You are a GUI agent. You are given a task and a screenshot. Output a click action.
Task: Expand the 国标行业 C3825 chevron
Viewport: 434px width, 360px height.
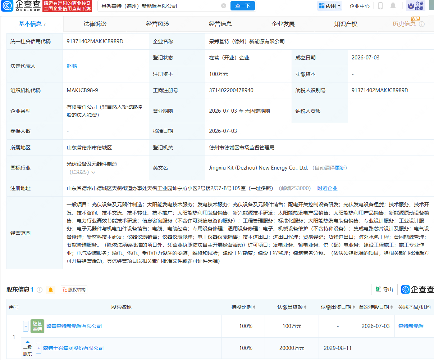point(93,172)
